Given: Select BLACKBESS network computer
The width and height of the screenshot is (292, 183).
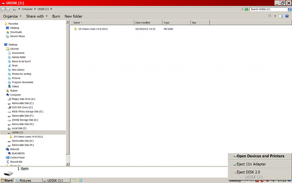Looking at the screenshot, I should click(x=18, y=153).
